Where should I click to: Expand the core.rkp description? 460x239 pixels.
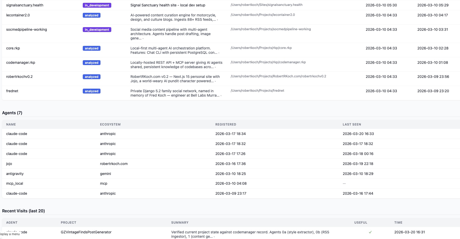(219, 53)
